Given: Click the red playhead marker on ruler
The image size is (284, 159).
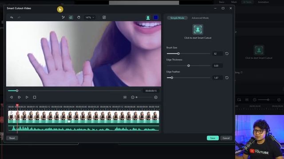Looking at the screenshot, I should click(x=17, y=105).
